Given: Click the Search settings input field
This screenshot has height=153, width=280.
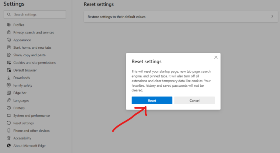Looking at the screenshot, I should tap(35, 14).
